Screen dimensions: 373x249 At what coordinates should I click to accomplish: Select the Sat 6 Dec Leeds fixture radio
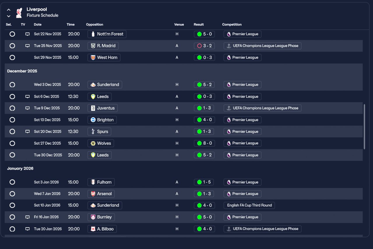point(12,97)
